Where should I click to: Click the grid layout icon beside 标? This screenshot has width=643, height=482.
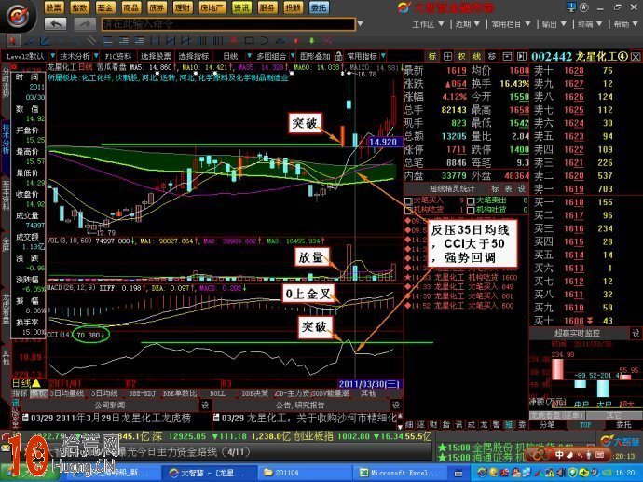pyautogui.click(x=447, y=56)
